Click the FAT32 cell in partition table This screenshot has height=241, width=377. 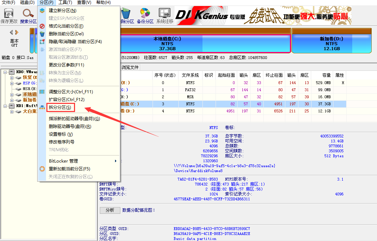(x=190, y=90)
